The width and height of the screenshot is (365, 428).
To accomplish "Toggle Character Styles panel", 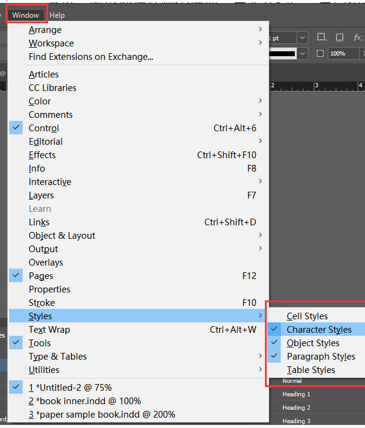I will (316, 329).
